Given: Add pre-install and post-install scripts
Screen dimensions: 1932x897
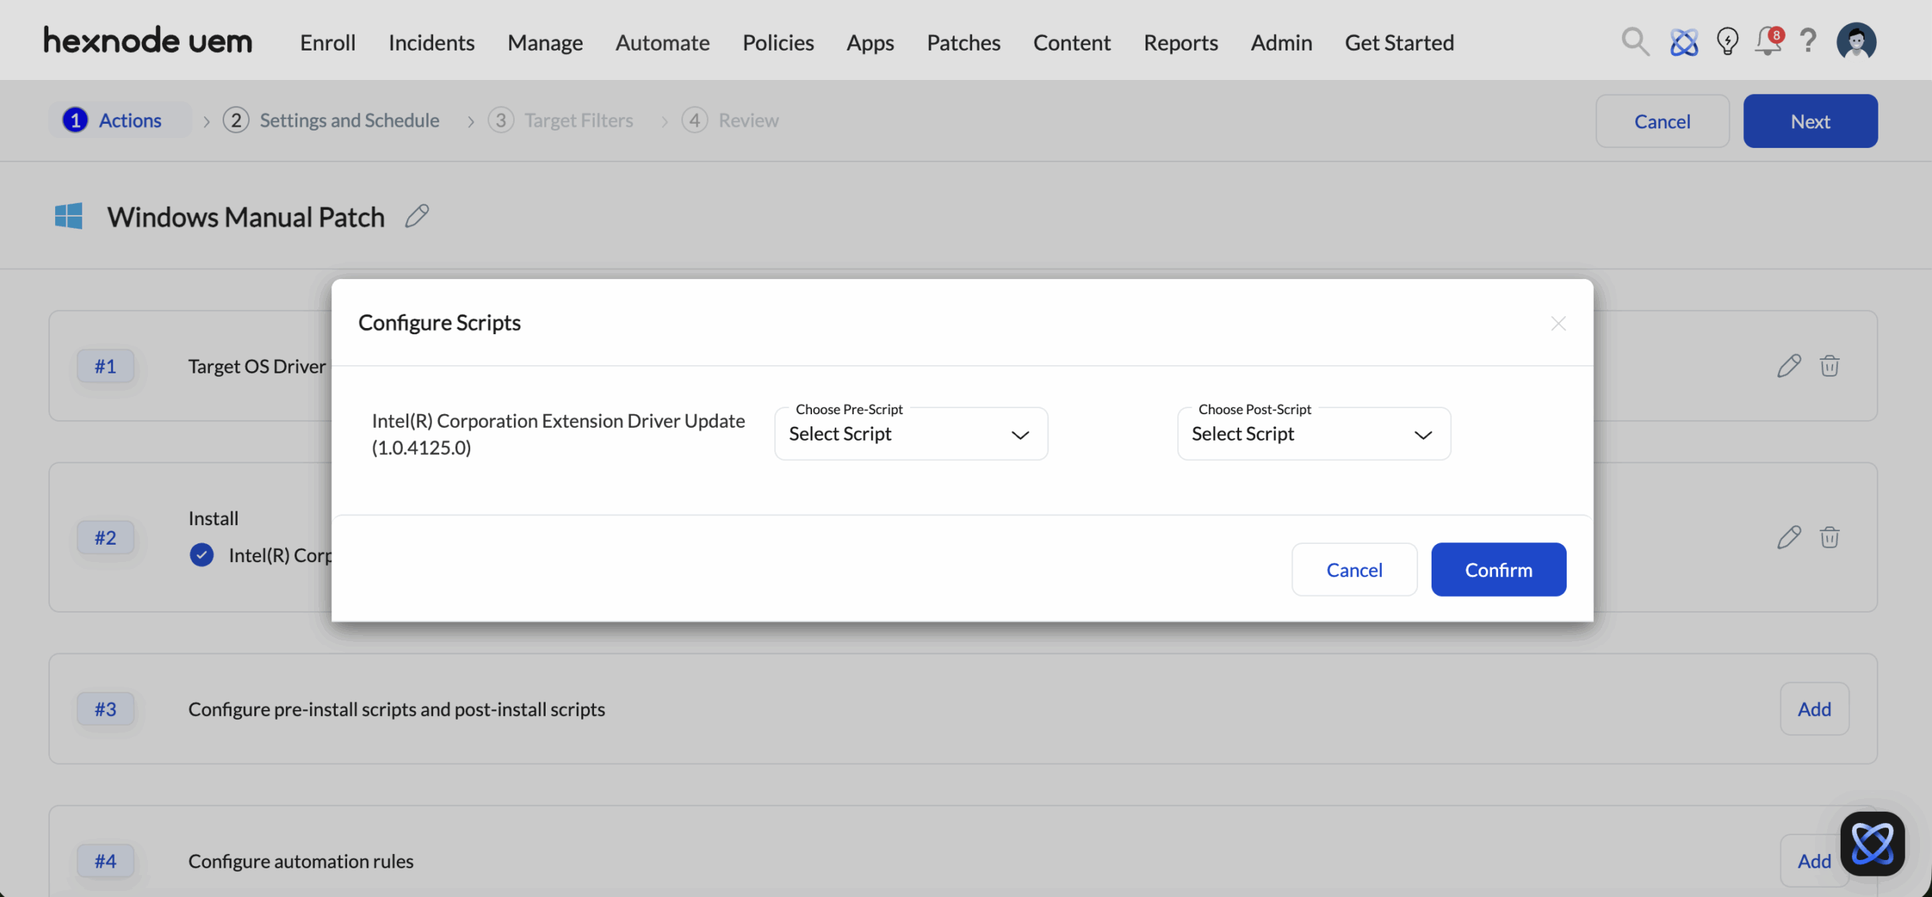Looking at the screenshot, I should pyautogui.click(x=1814, y=708).
